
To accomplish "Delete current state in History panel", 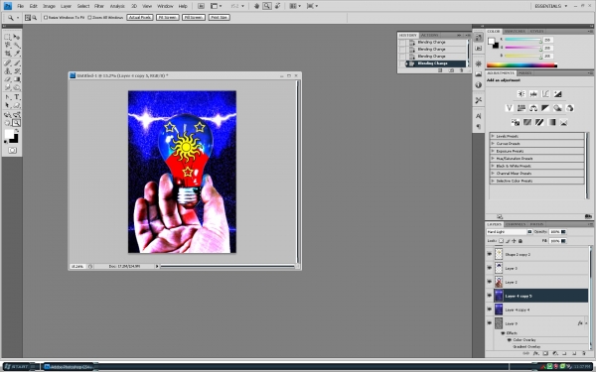I will click(462, 70).
